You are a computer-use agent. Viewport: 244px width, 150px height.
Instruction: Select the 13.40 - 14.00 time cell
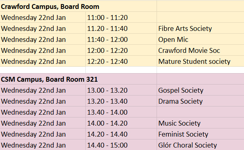tap(121, 112)
